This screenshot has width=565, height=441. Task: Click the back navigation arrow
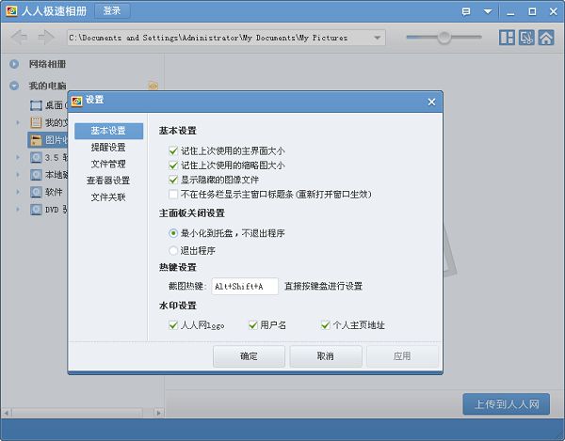pyautogui.click(x=19, y=37)
